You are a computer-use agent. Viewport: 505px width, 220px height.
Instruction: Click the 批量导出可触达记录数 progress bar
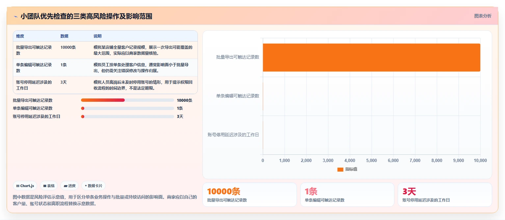[127, 100]
